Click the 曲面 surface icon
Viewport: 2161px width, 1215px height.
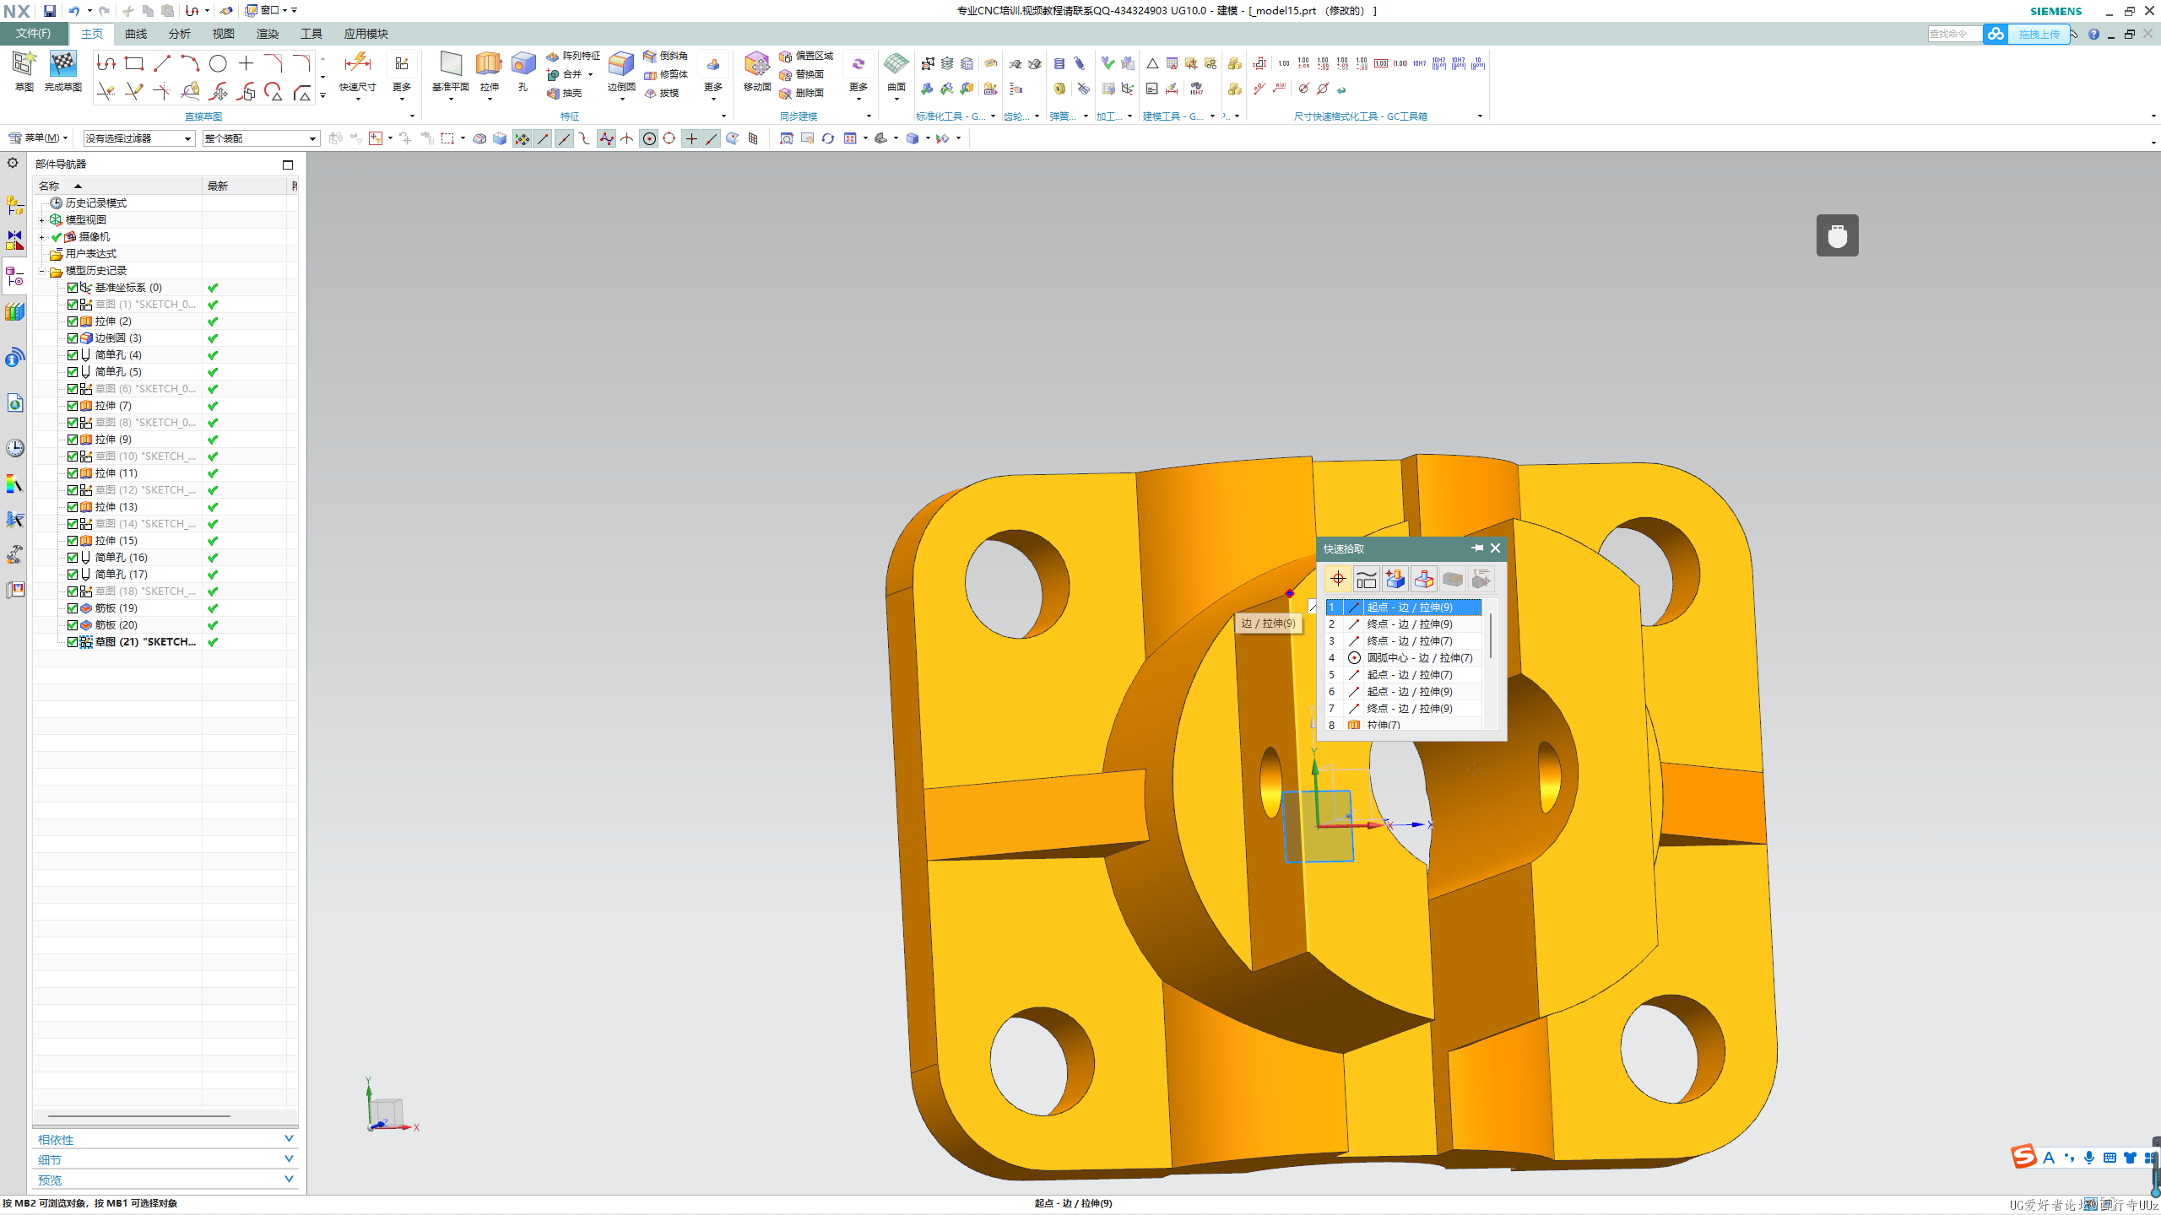coord(896,73)
